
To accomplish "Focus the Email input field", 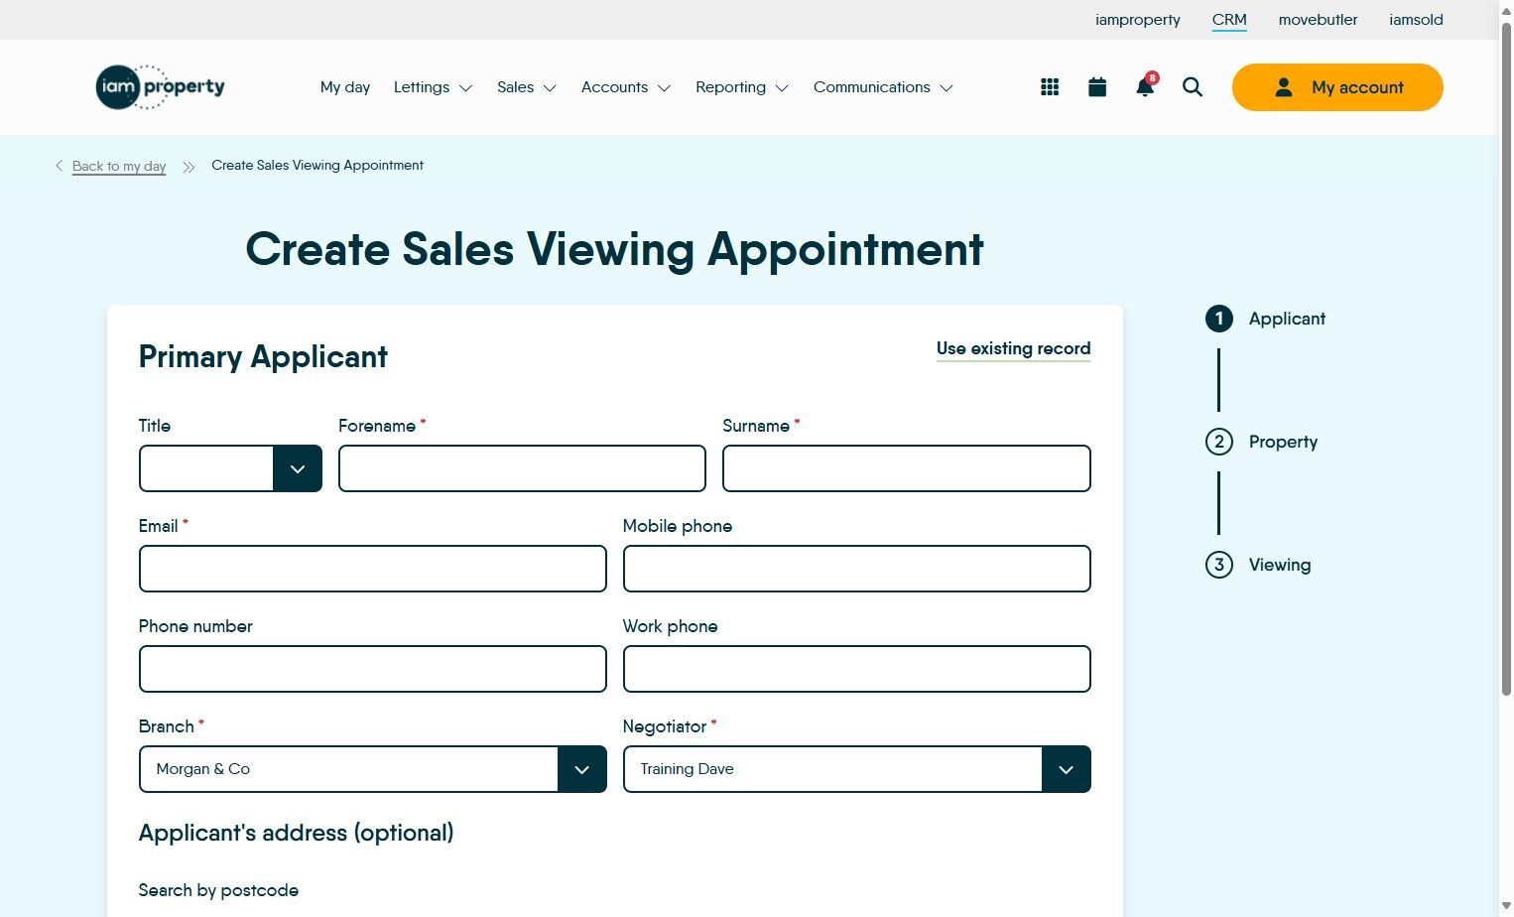I will pyautogui.click(x=373, y=569).
